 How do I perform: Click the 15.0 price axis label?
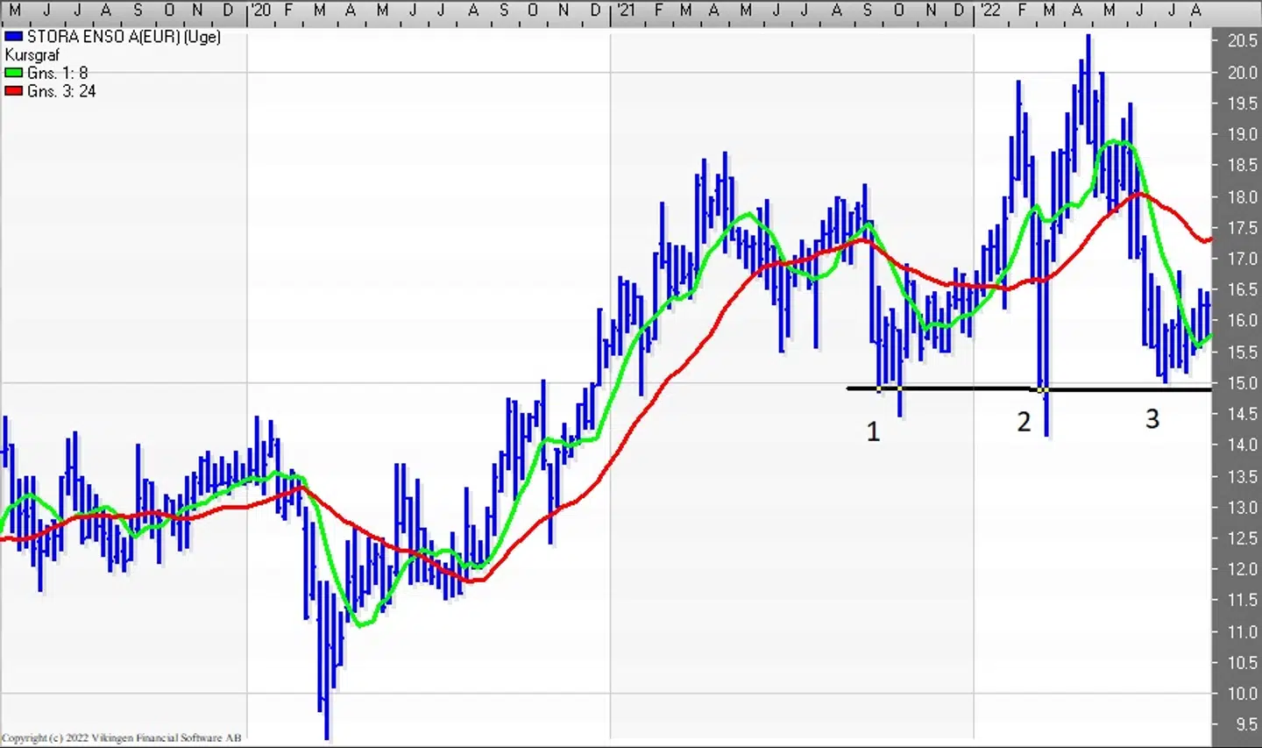[x=1242, y=383]
